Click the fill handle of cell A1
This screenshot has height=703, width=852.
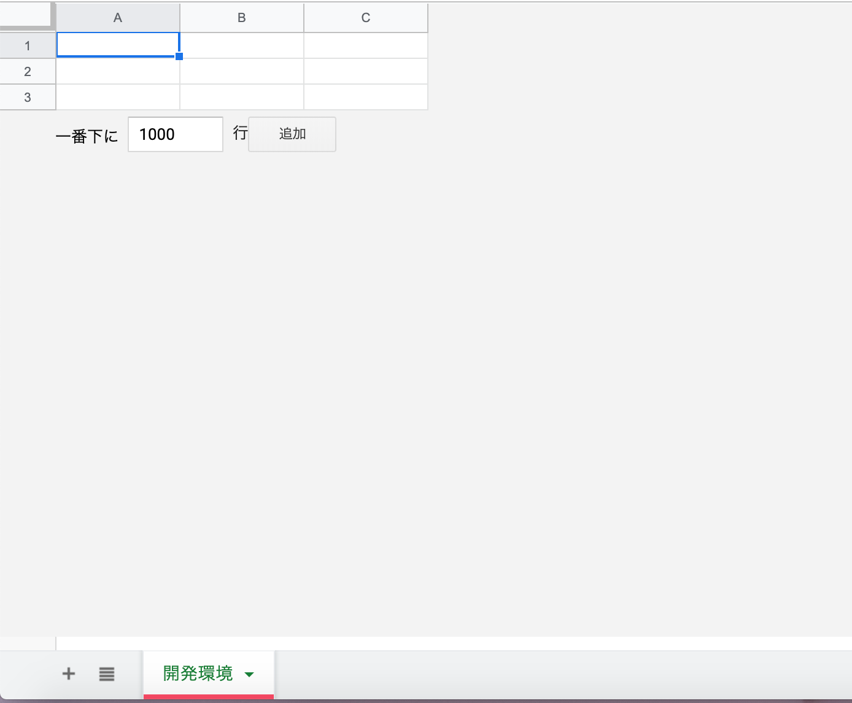click(x=179, y=56)
